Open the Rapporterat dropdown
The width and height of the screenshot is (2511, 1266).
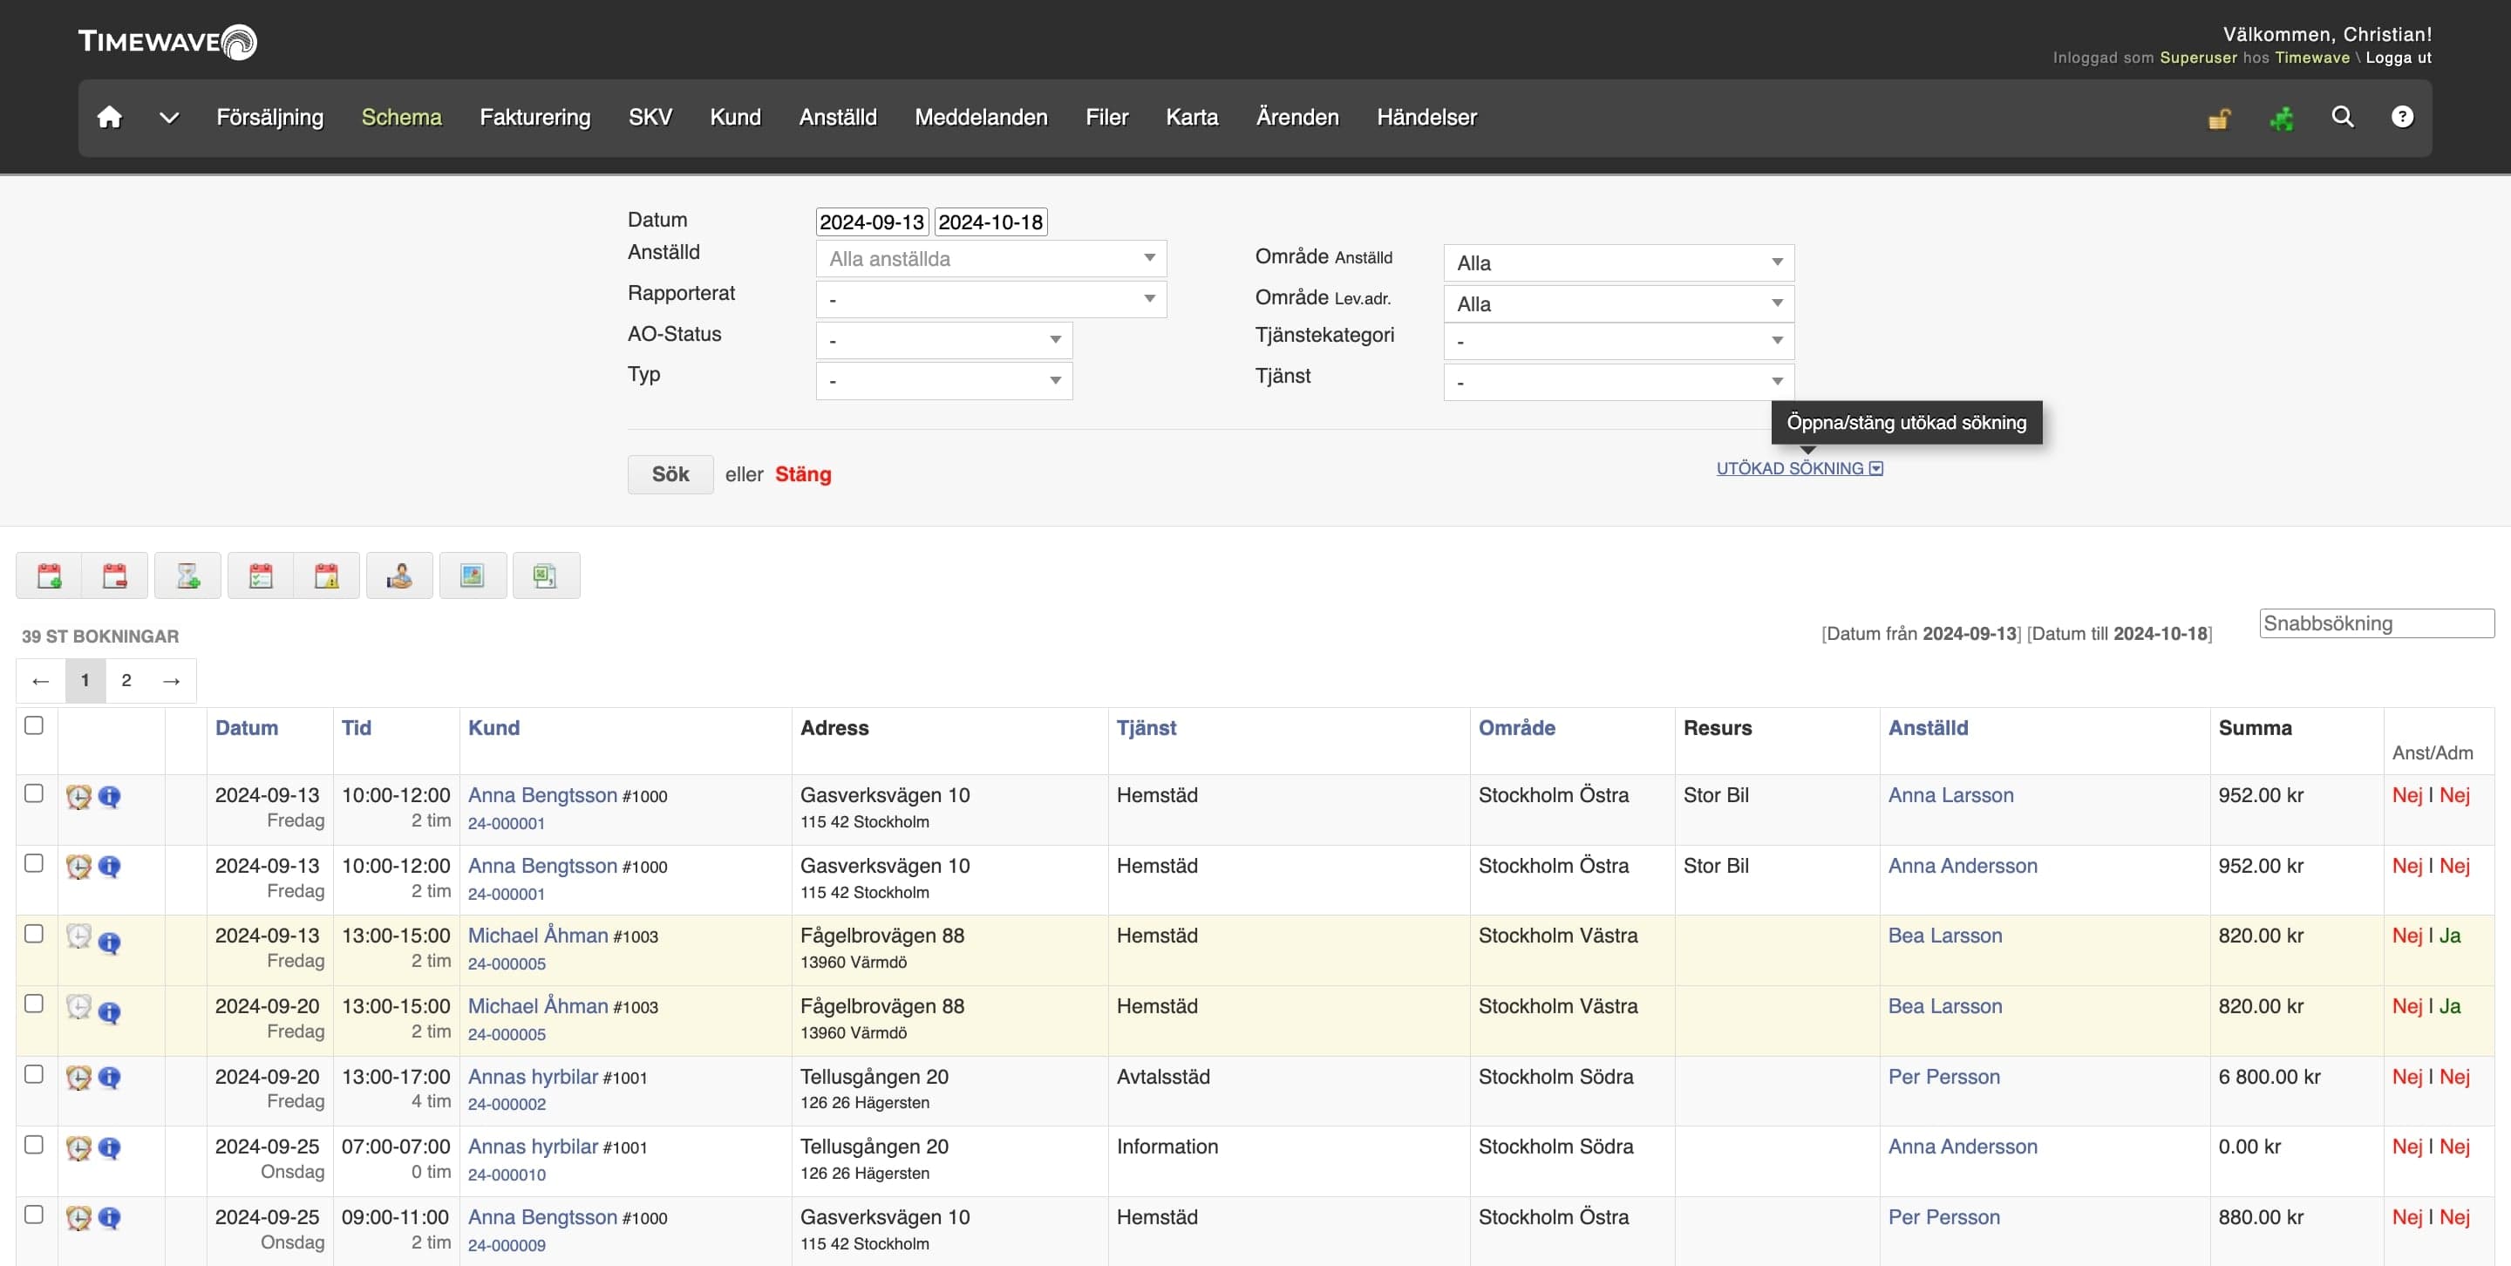990,299
